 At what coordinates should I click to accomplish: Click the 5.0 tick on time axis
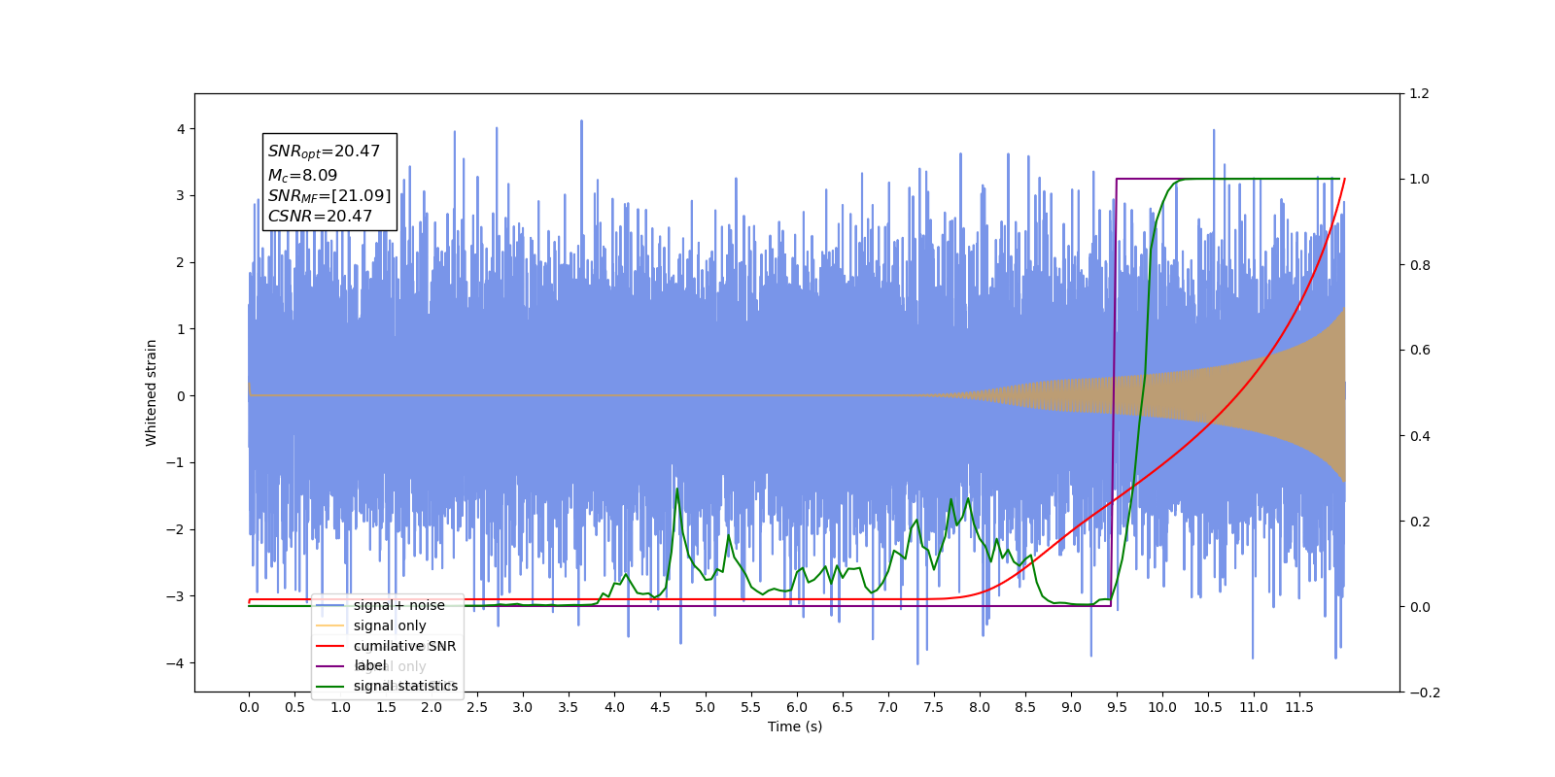click(706, 707)
